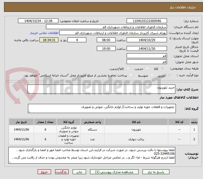Click تجهیزات و قطعات حوزه تولید cell

[x=69, y=139]
